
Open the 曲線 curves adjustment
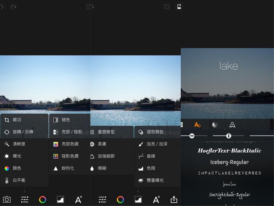coord(151,156)
